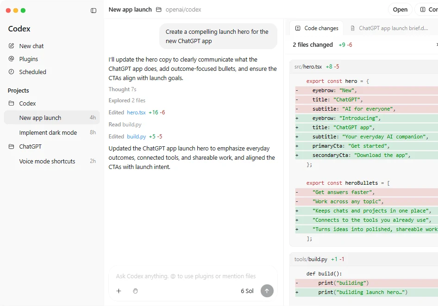Switch to ChatGPT app launch brief tab
This screenshot has height=306, width=438.
[390, 28]
